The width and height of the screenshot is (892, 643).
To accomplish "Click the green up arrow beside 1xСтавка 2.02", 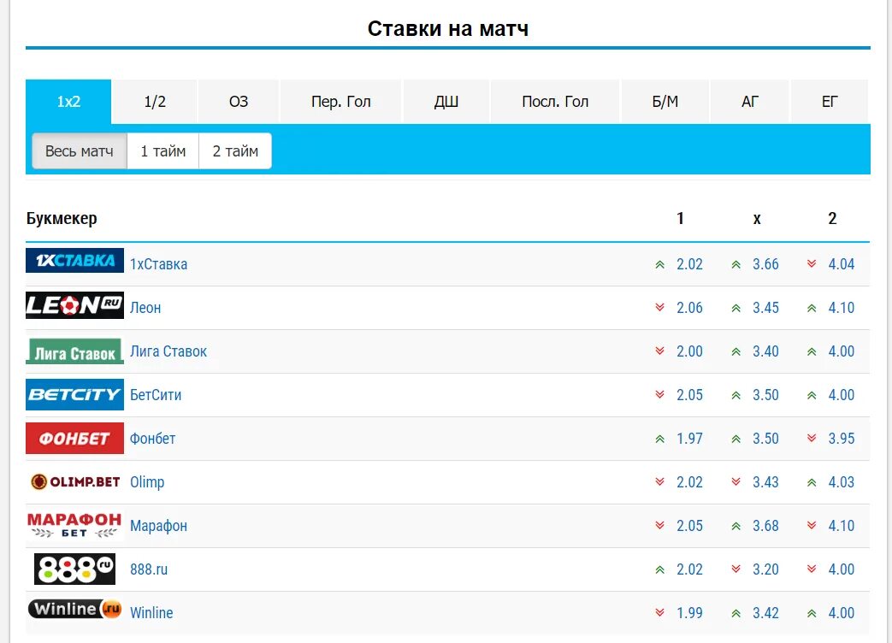I will pos(660,264).
